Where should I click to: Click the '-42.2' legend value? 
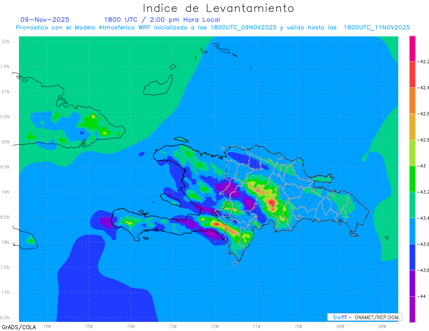coord(424,61)
